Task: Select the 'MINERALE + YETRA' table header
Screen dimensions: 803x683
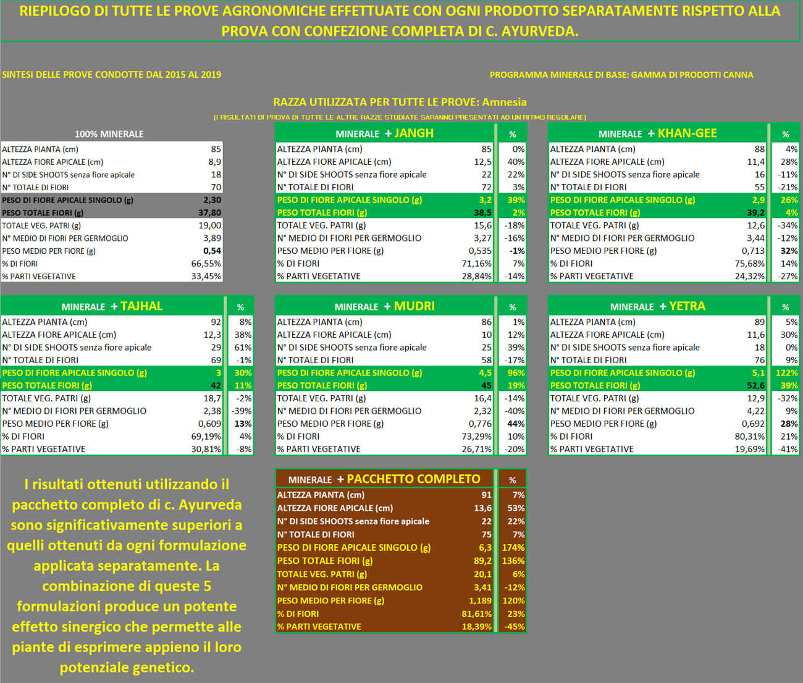Action: [x=657, y=306]
